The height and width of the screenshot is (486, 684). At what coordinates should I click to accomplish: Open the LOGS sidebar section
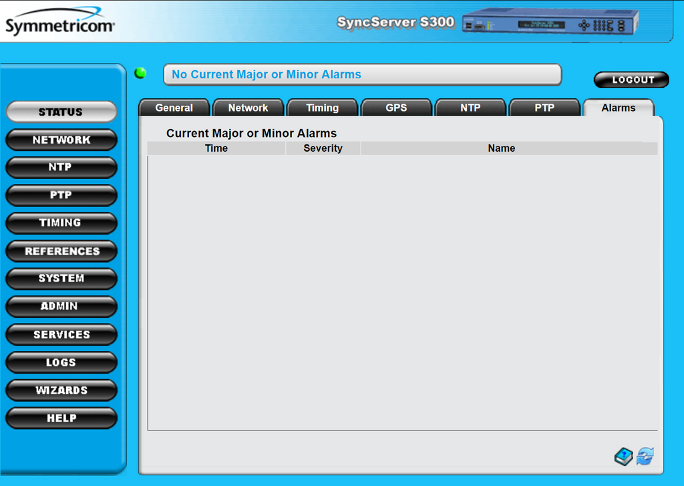(61, 362)
